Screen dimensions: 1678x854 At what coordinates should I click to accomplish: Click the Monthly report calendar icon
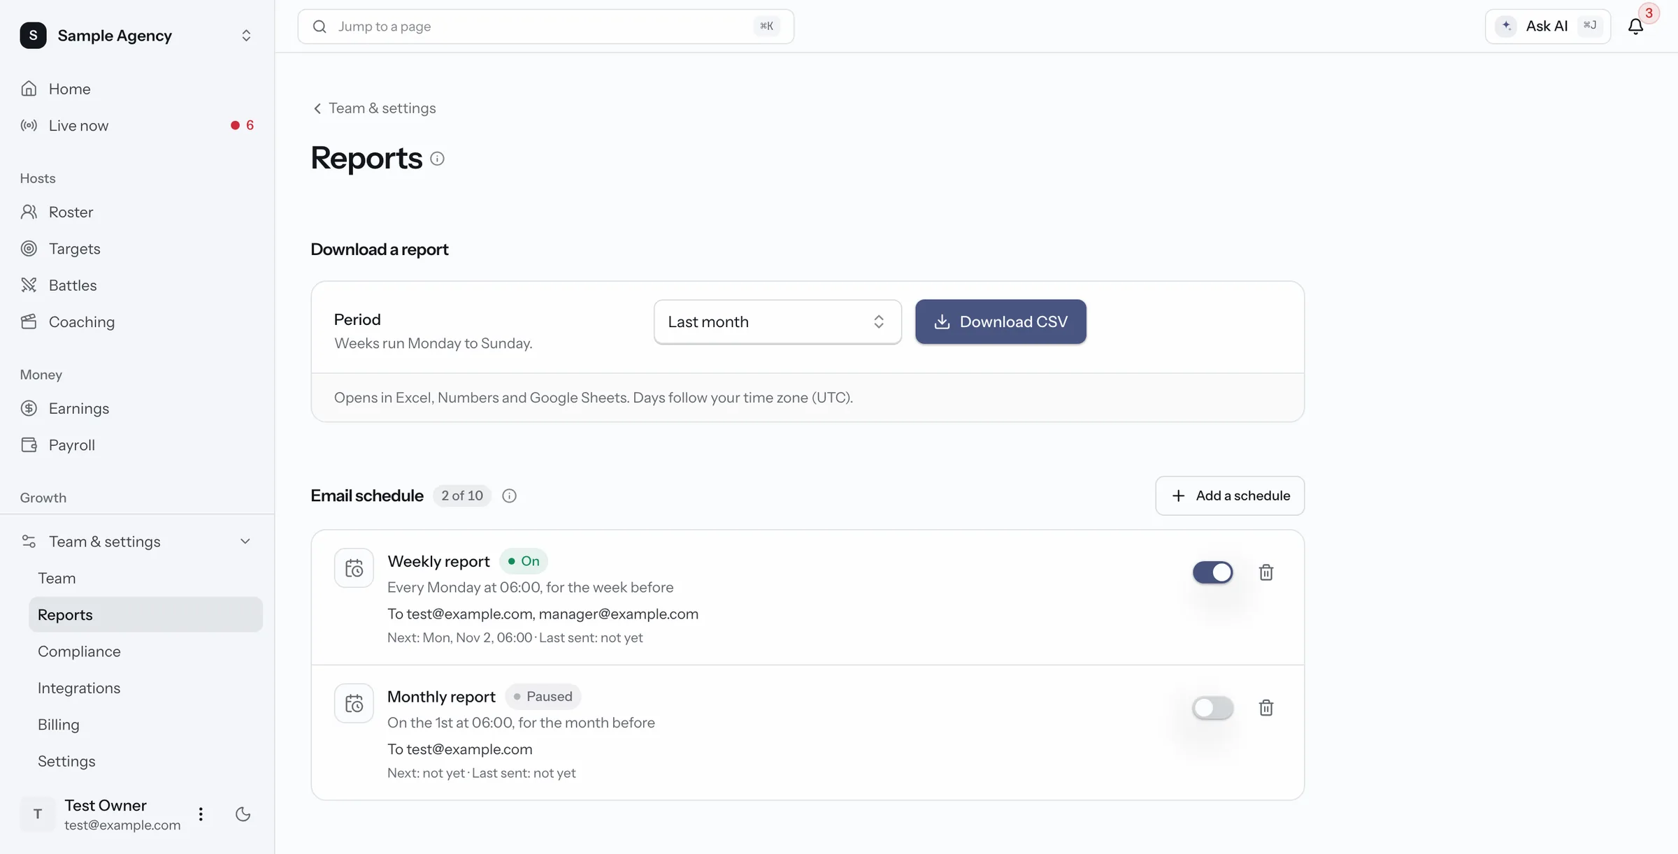pos(354,703)
